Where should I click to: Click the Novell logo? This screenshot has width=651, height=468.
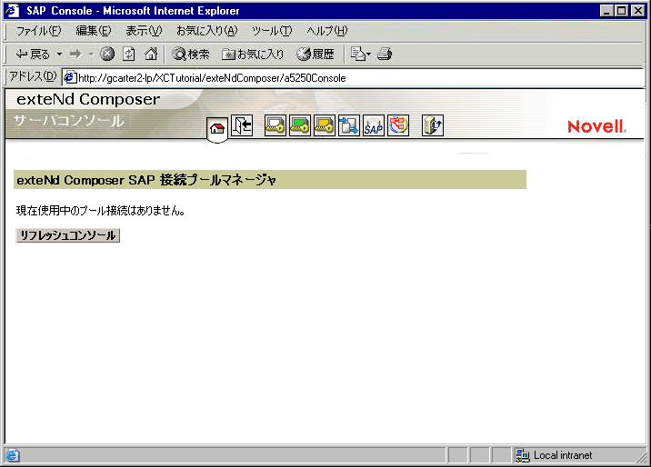pyautogui.click(x=596, y=126)
